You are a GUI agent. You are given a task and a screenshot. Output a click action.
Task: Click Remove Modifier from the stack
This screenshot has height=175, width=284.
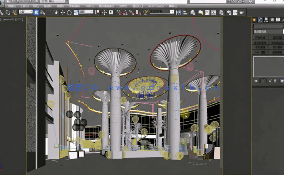point(275,81)
